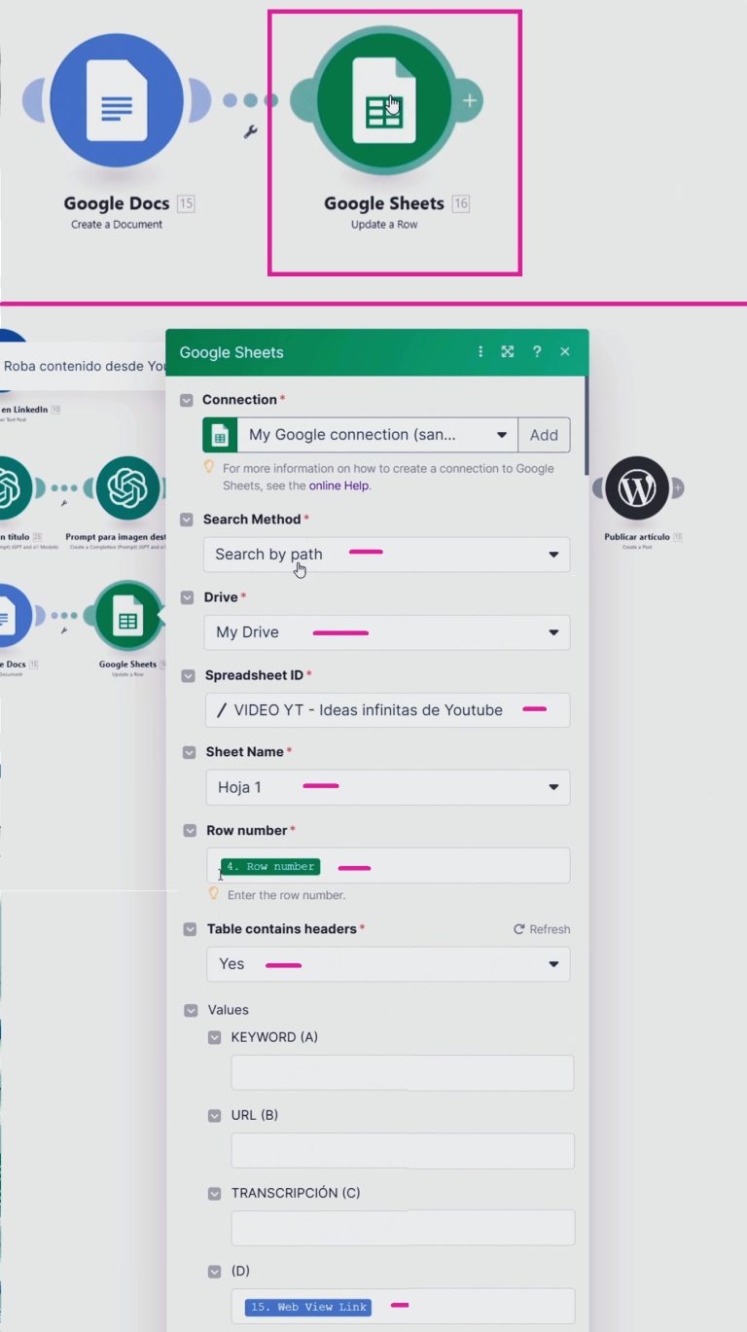Open the Sheet Name dropdown showing Hoja 1
Image resolution: width=747 pixels, height=1332 pixels.
pyautogui.click(x=387, y=787)
